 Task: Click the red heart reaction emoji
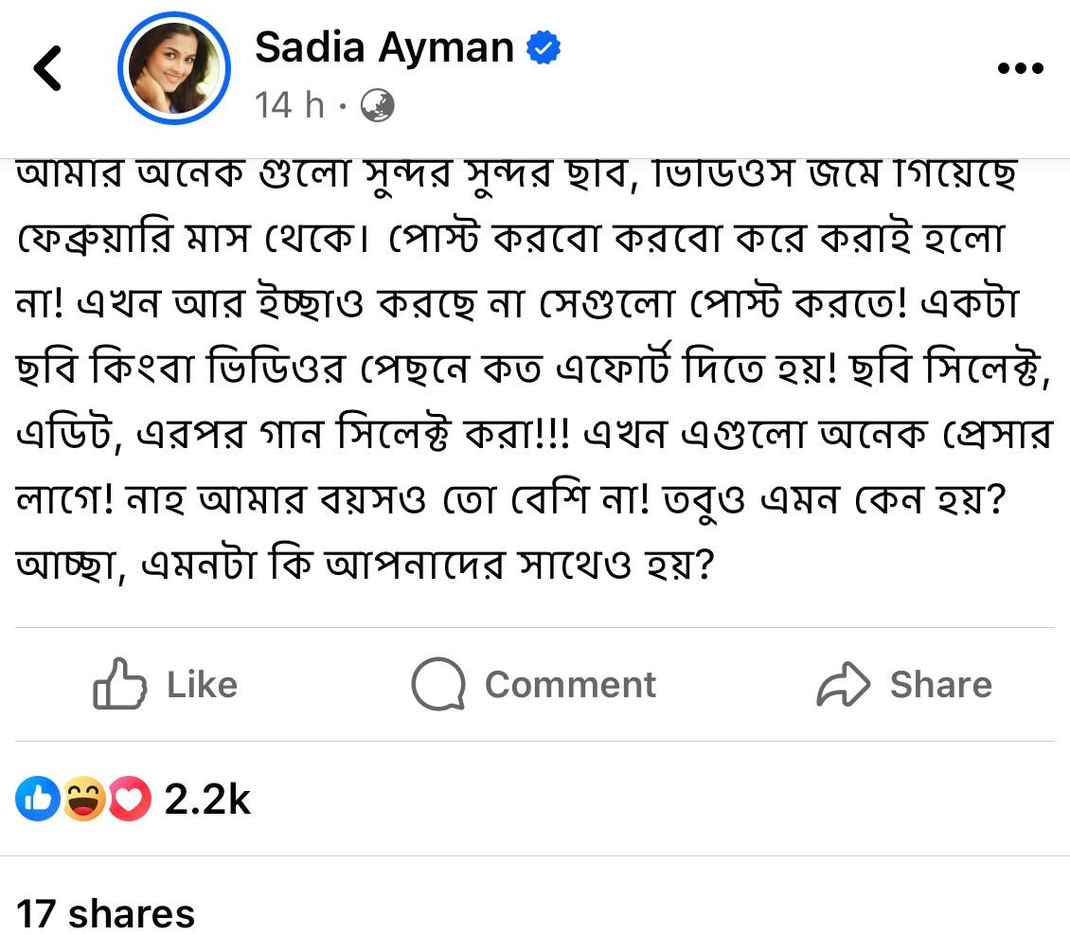pos(130,800)
